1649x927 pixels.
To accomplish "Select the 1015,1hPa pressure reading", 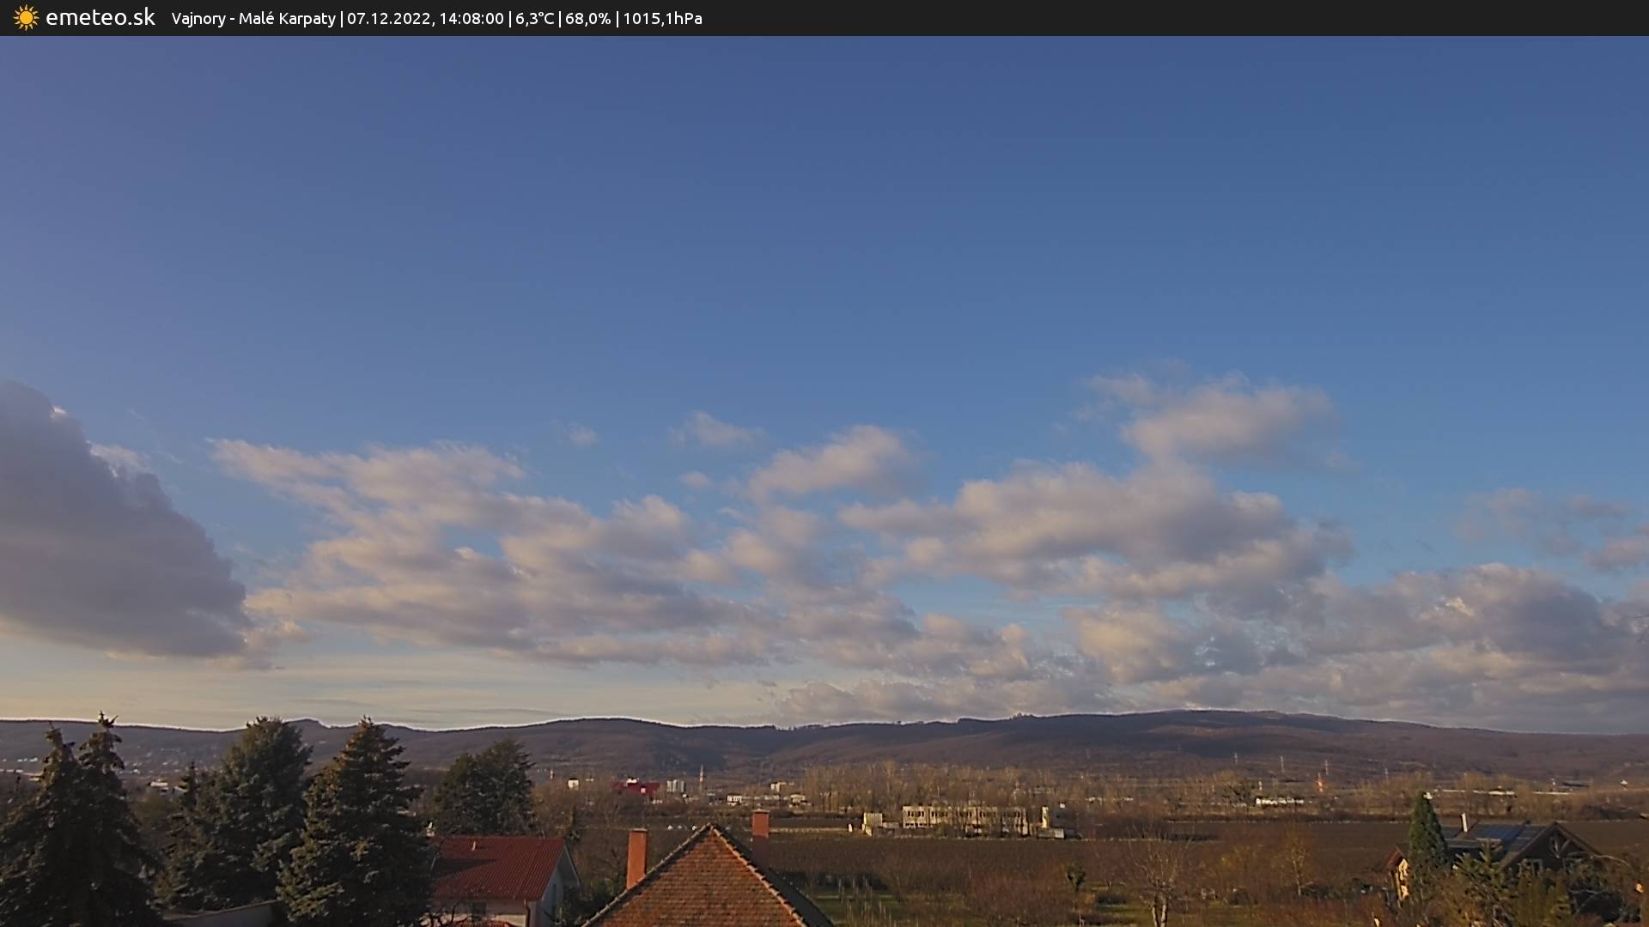I will click(662, 19).
